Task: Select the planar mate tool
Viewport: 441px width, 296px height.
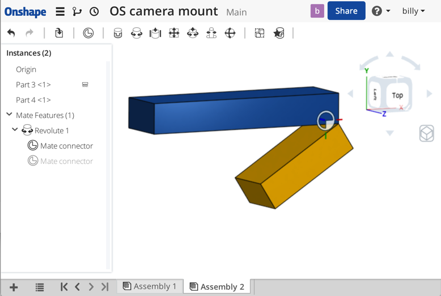Action: point(174,33)
